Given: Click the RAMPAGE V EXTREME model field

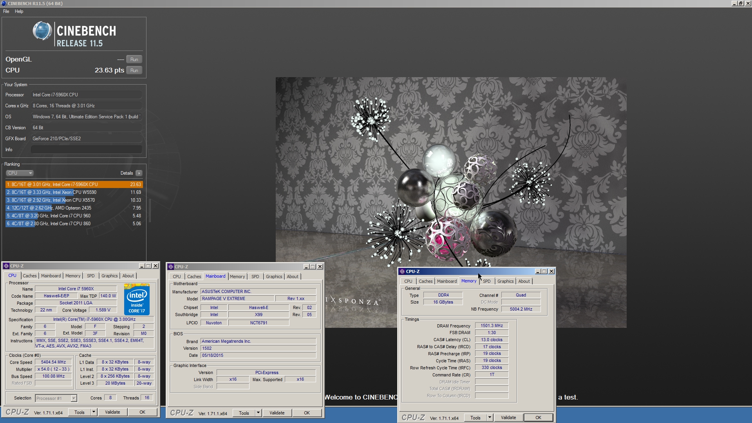Looking at the screenshot, I should [237, 299].
